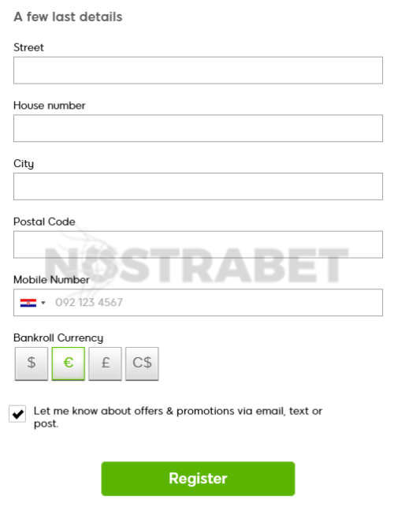
Task: Click the green Register button
Action: 198,479
